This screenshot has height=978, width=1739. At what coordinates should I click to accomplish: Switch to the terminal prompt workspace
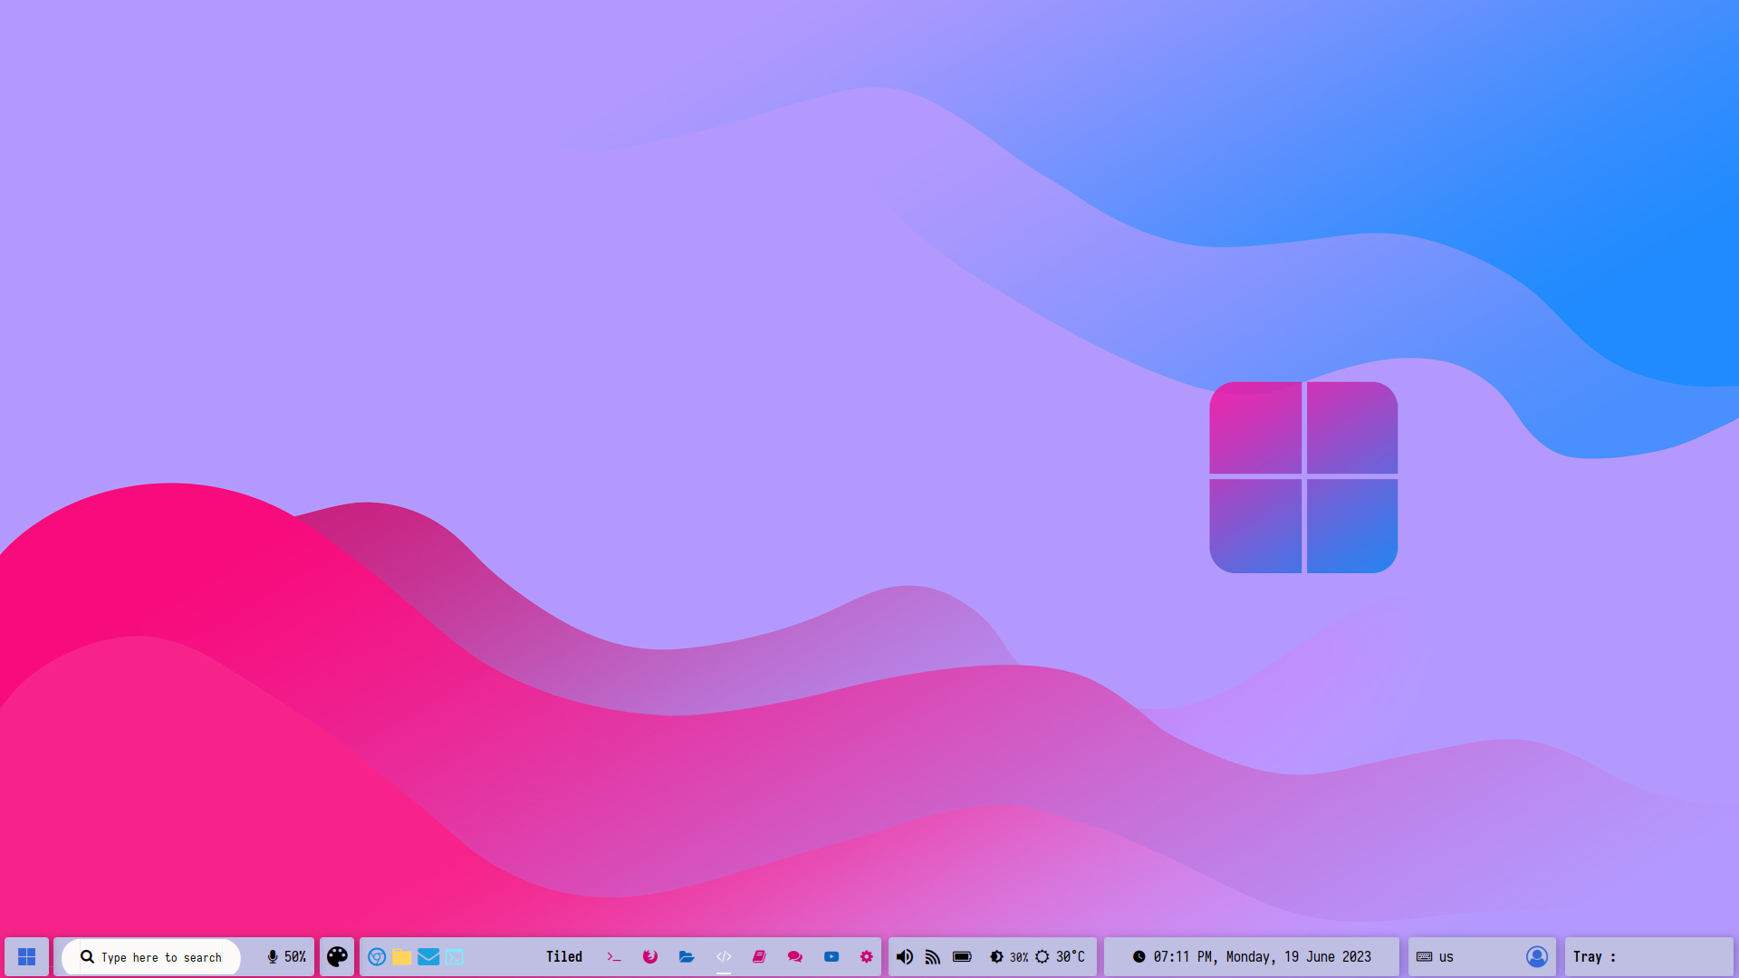614,957
